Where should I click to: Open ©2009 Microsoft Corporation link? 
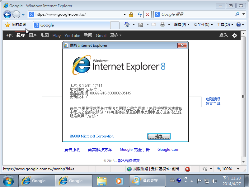click(92, 136)
